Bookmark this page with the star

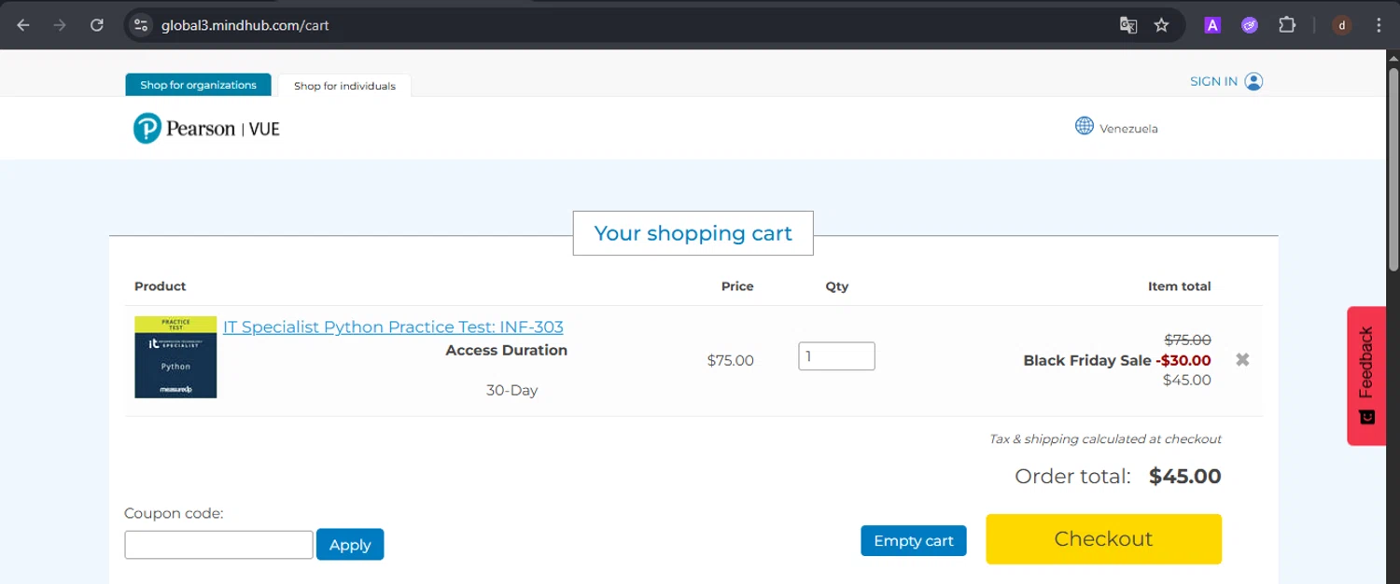tap(1161, 25)
